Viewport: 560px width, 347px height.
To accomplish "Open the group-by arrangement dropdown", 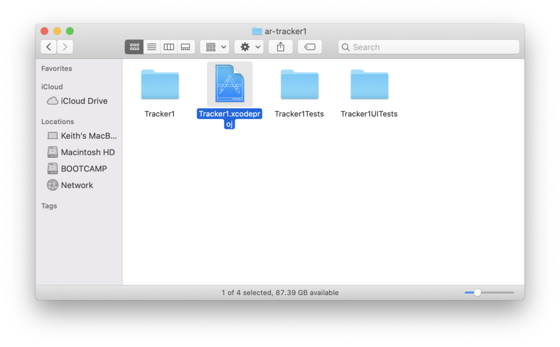I will pyautogui.click(x=214, y=47).
